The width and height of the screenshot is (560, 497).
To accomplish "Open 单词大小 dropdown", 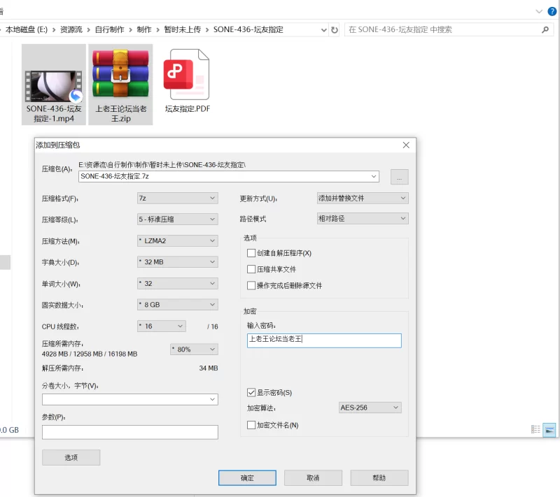I will (x=178, y=283).
